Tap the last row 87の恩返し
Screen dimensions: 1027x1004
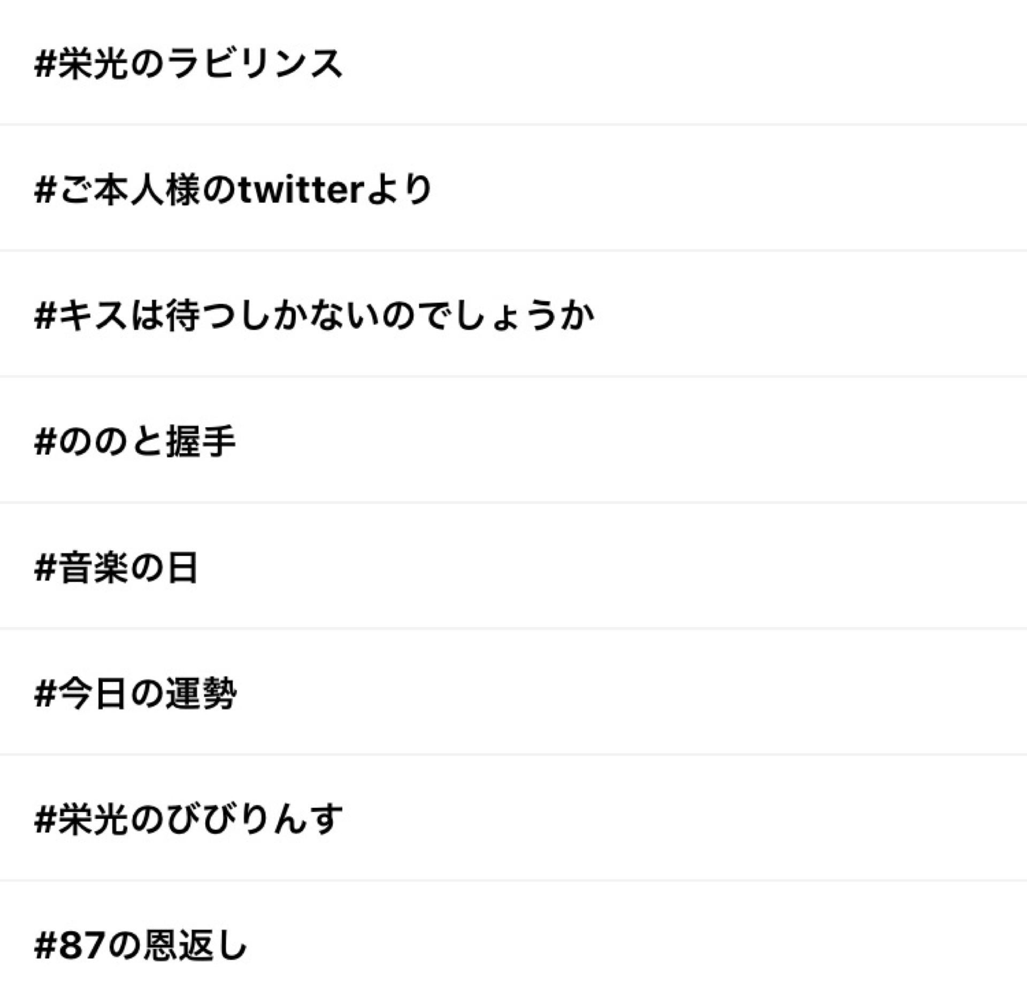click(140, 945)
